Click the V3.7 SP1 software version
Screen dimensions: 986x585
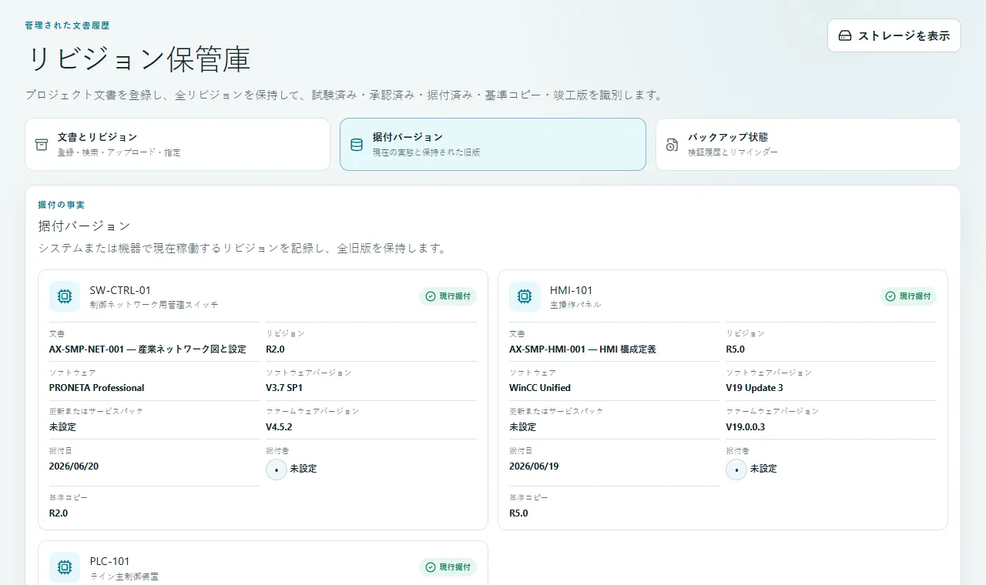[284, 388]
